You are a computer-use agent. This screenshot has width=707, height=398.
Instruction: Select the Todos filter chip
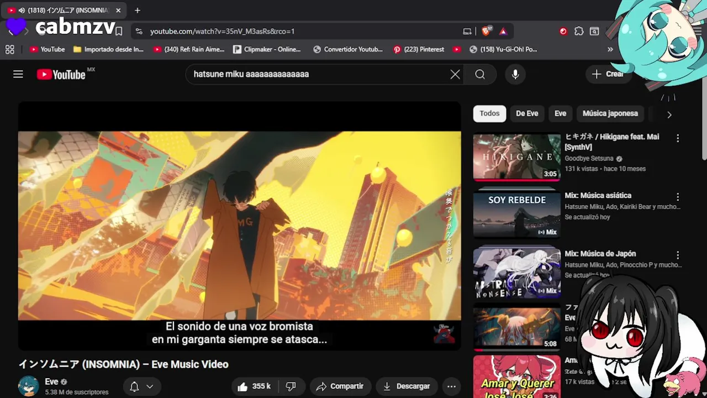(x=489, y=113)
